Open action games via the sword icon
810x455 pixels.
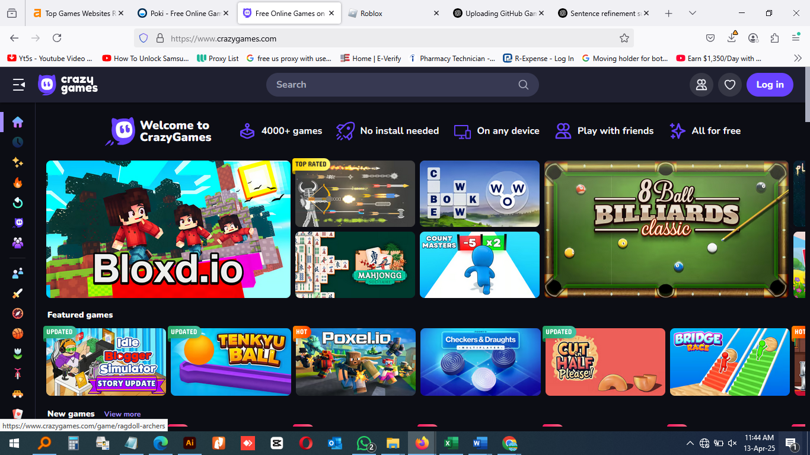click(x=18, y=293)
